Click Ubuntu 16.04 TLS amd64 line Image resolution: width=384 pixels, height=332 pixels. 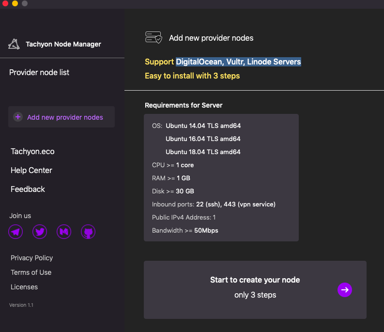(x=203, y=139)
